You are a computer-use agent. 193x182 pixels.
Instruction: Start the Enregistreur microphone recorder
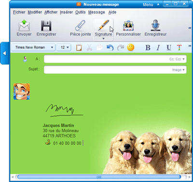155,25
